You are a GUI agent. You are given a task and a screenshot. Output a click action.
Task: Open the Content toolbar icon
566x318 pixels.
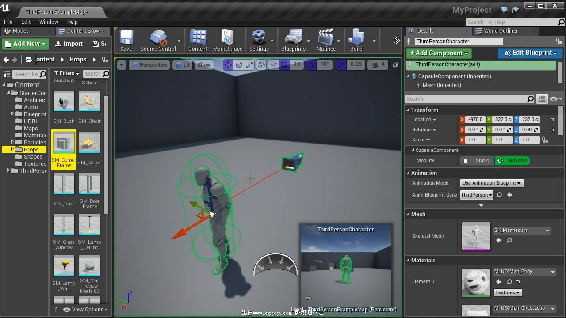click(x=198, y=41)
